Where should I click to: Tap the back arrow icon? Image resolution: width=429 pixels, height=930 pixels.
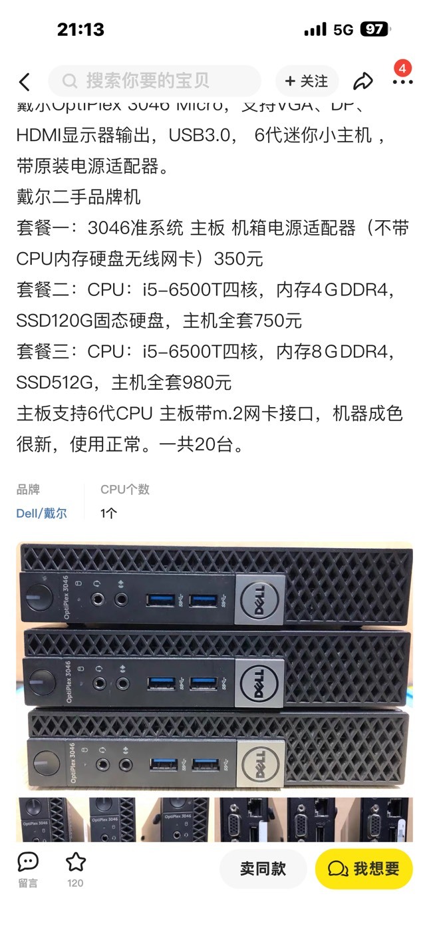[x=25, y=82]
